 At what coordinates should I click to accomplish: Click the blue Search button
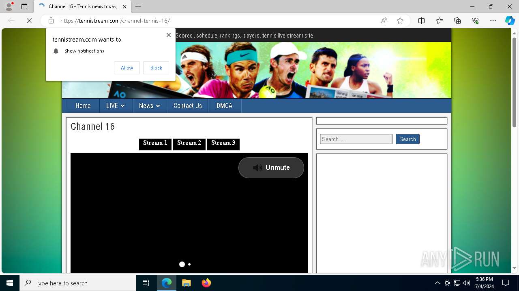tap(407, 139)
